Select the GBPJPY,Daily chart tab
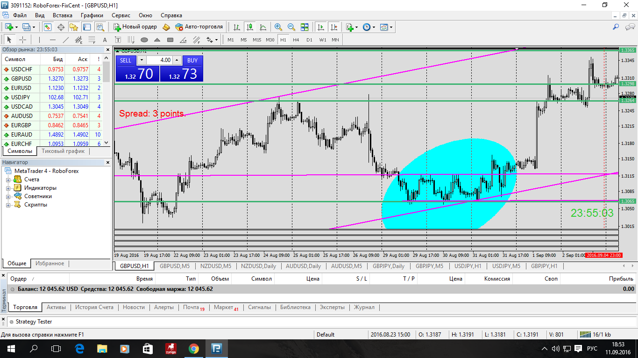The height and width of the screenshot is (358, 638). coord(389,266)
